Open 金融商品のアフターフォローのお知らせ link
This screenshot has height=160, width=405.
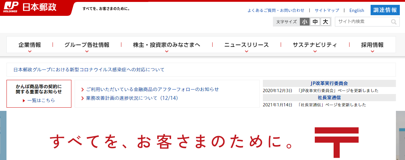pos(153,89)
